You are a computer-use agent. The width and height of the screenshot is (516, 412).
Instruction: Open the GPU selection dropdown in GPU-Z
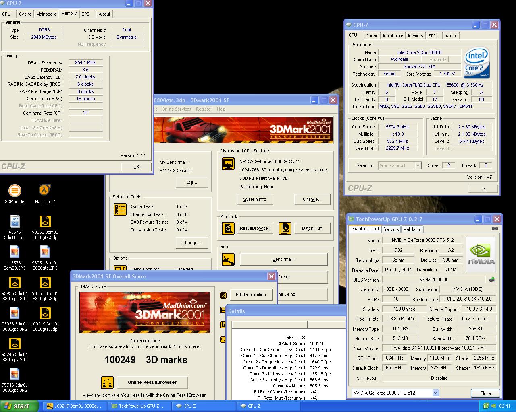[435, 393]
